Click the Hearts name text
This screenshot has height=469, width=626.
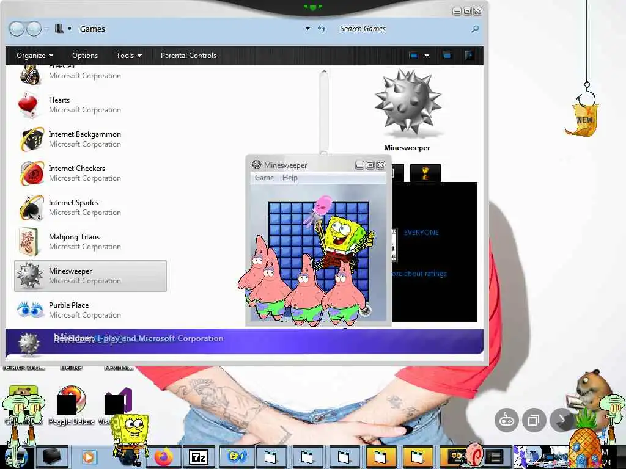pos(59,100)
